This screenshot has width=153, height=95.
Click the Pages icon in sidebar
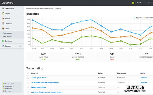click(3, 13)
